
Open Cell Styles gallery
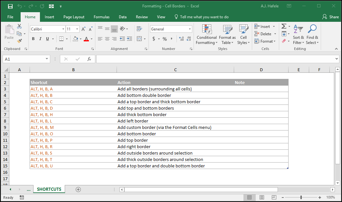[x=243, y=34]
